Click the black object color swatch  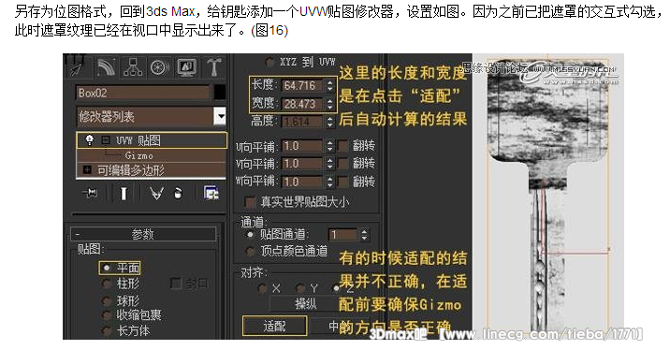click(x=220, y=93)
